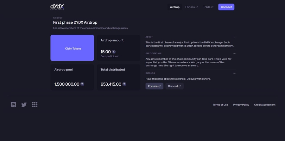Open the Twitter bird icon in the footer
Image resolution: width=285 pixels, height=141 pixels.
(24, 104)
